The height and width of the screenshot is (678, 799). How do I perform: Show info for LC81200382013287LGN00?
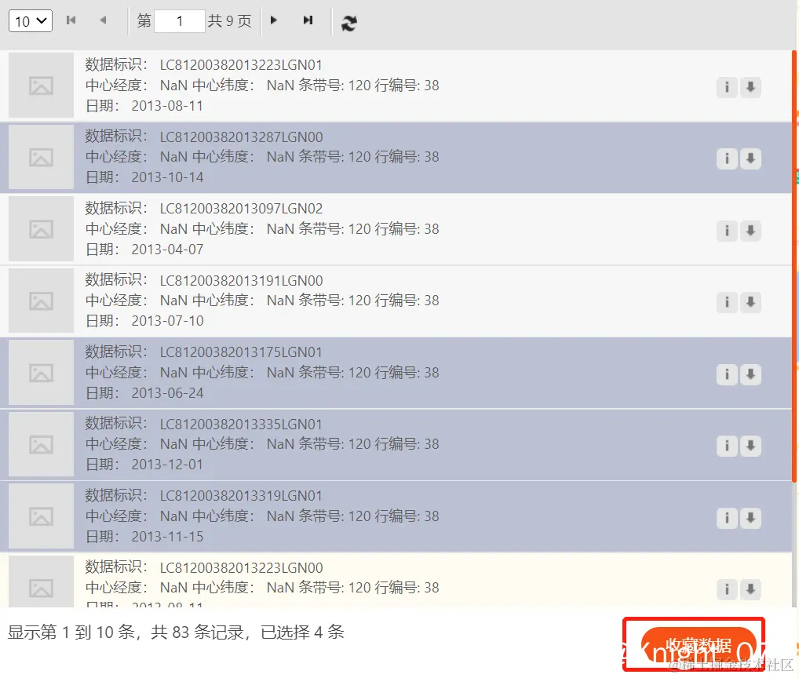tap(727, 159)
